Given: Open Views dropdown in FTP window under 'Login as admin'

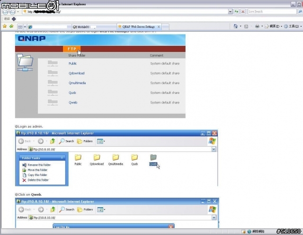Looking at the screenshot, I should point(101,142).
